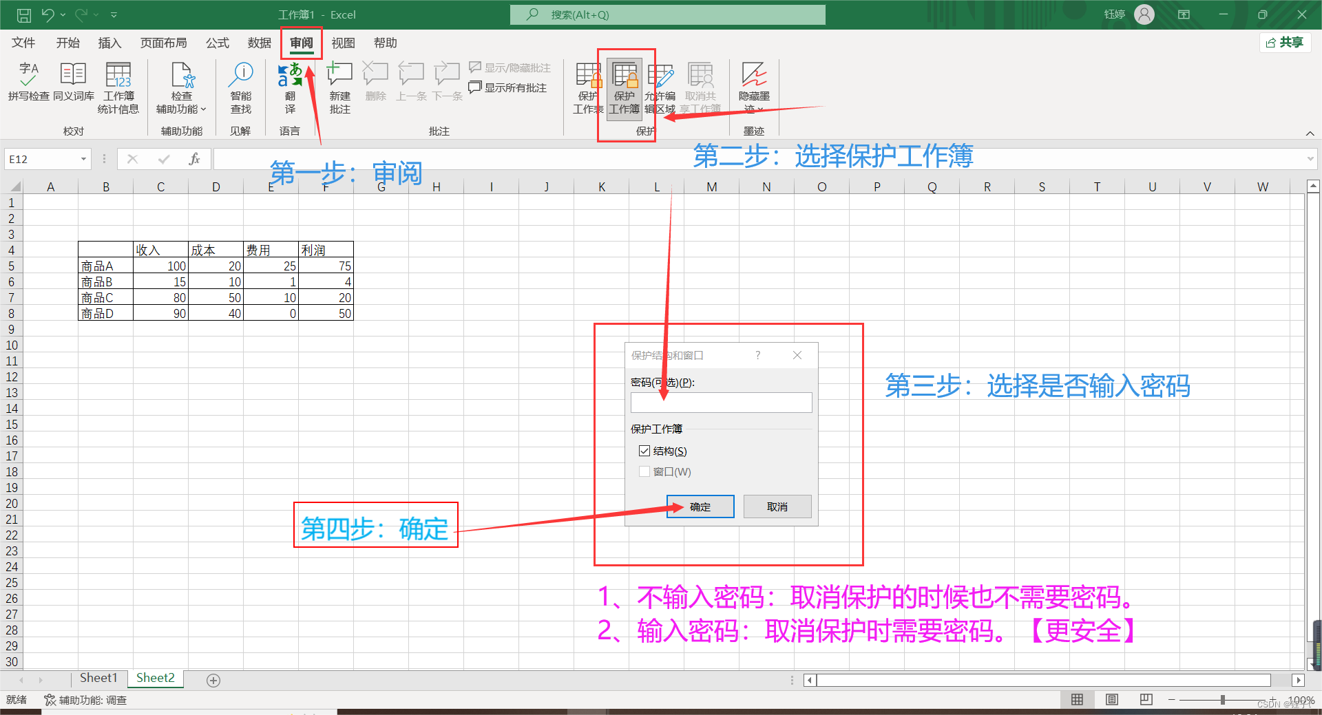Open the Name Box dropdown

(x=83, y=159)
